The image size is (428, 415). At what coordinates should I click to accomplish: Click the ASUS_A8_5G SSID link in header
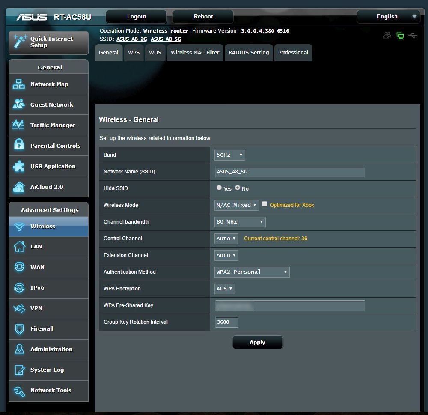tap(166, 39)
